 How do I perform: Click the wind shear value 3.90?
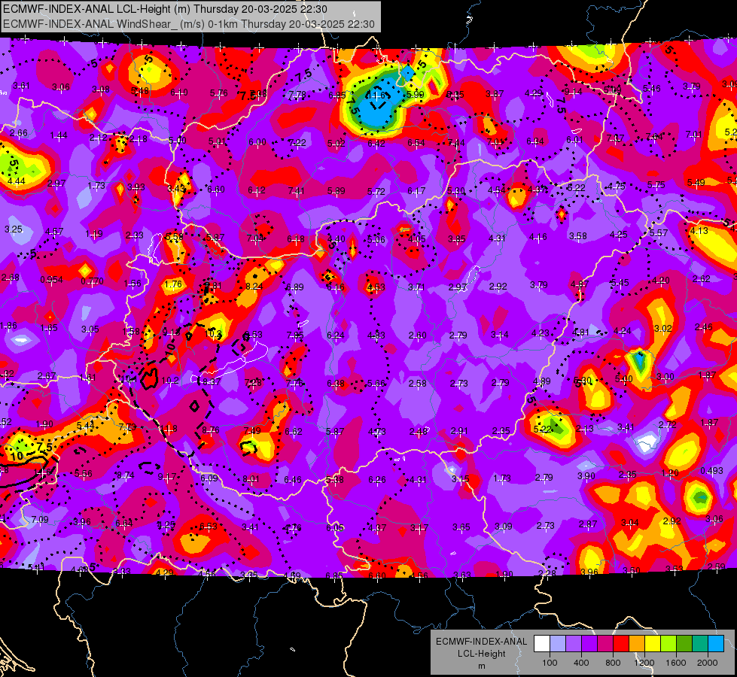[x=586, y=476]
